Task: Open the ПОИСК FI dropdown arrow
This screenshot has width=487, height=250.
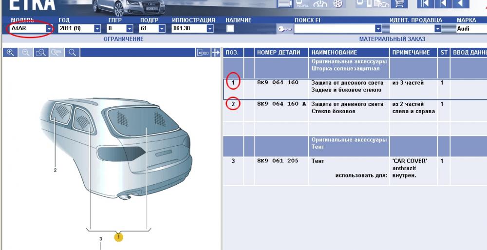Action: point(378,29)
